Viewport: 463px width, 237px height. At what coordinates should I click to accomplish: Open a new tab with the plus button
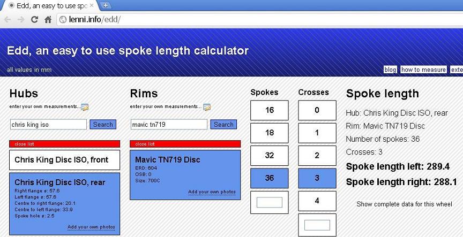(105, 5)
